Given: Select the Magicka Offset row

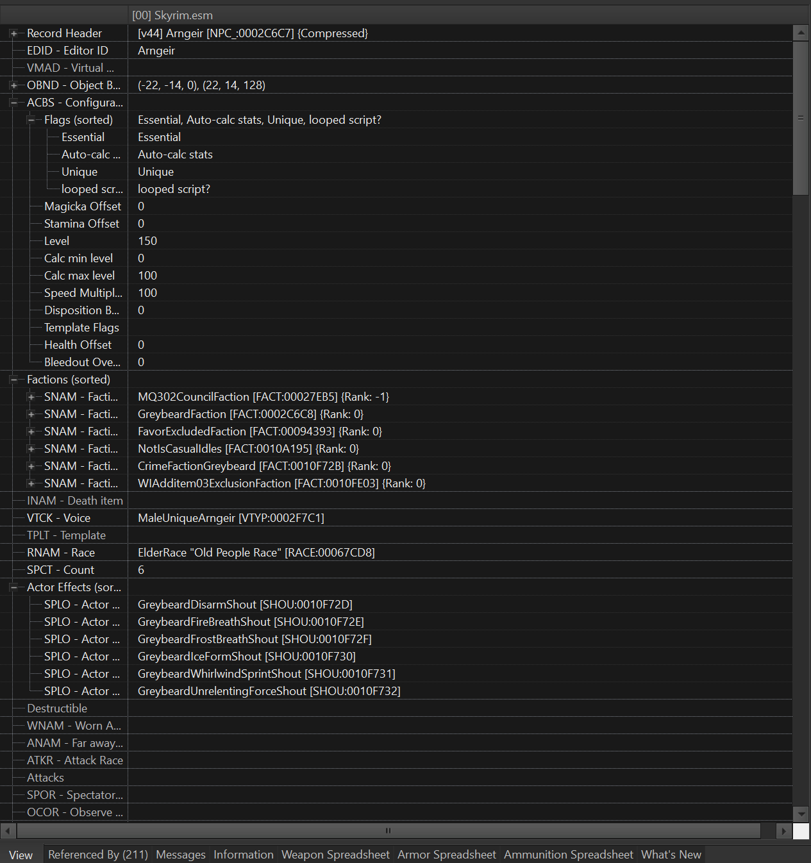Looking at the screenshot, I should click(x=396, y=206).
